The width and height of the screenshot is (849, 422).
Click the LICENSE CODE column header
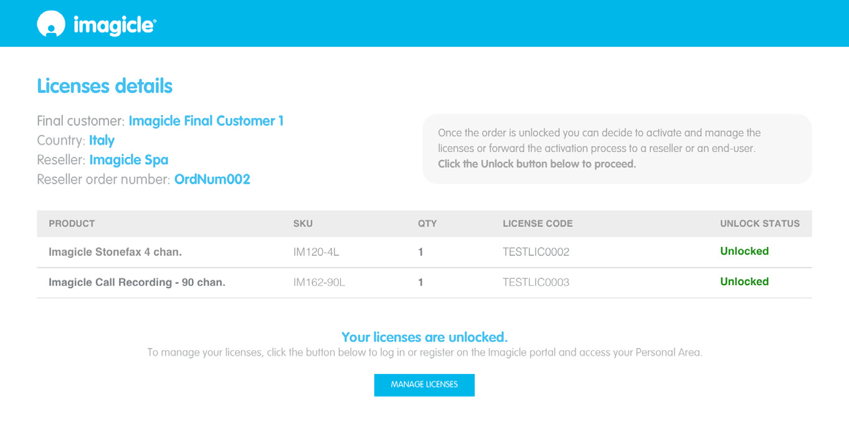pos(537,223)
